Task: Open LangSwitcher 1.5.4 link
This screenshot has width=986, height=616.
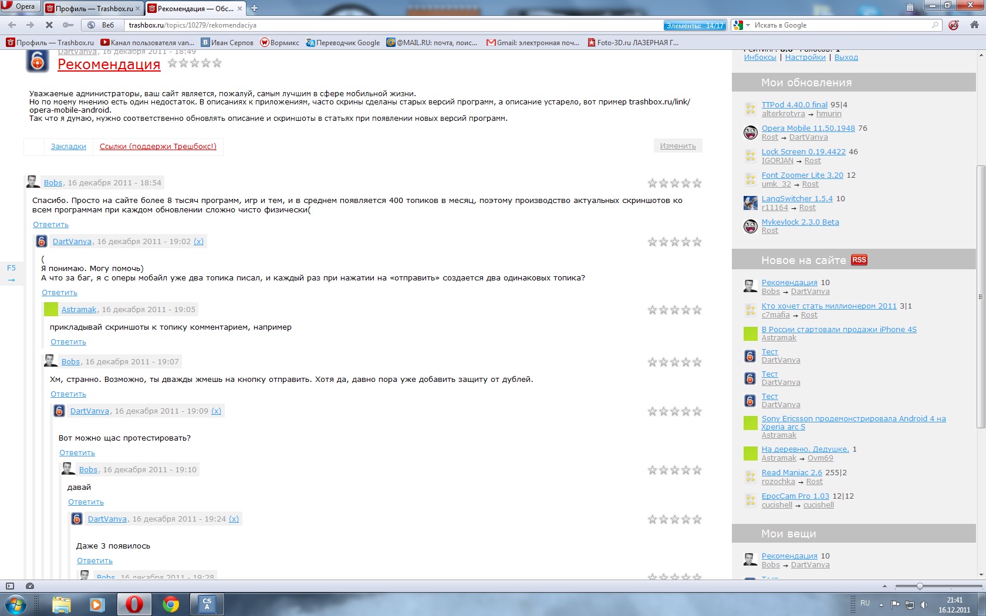Action: coord(797,199)
